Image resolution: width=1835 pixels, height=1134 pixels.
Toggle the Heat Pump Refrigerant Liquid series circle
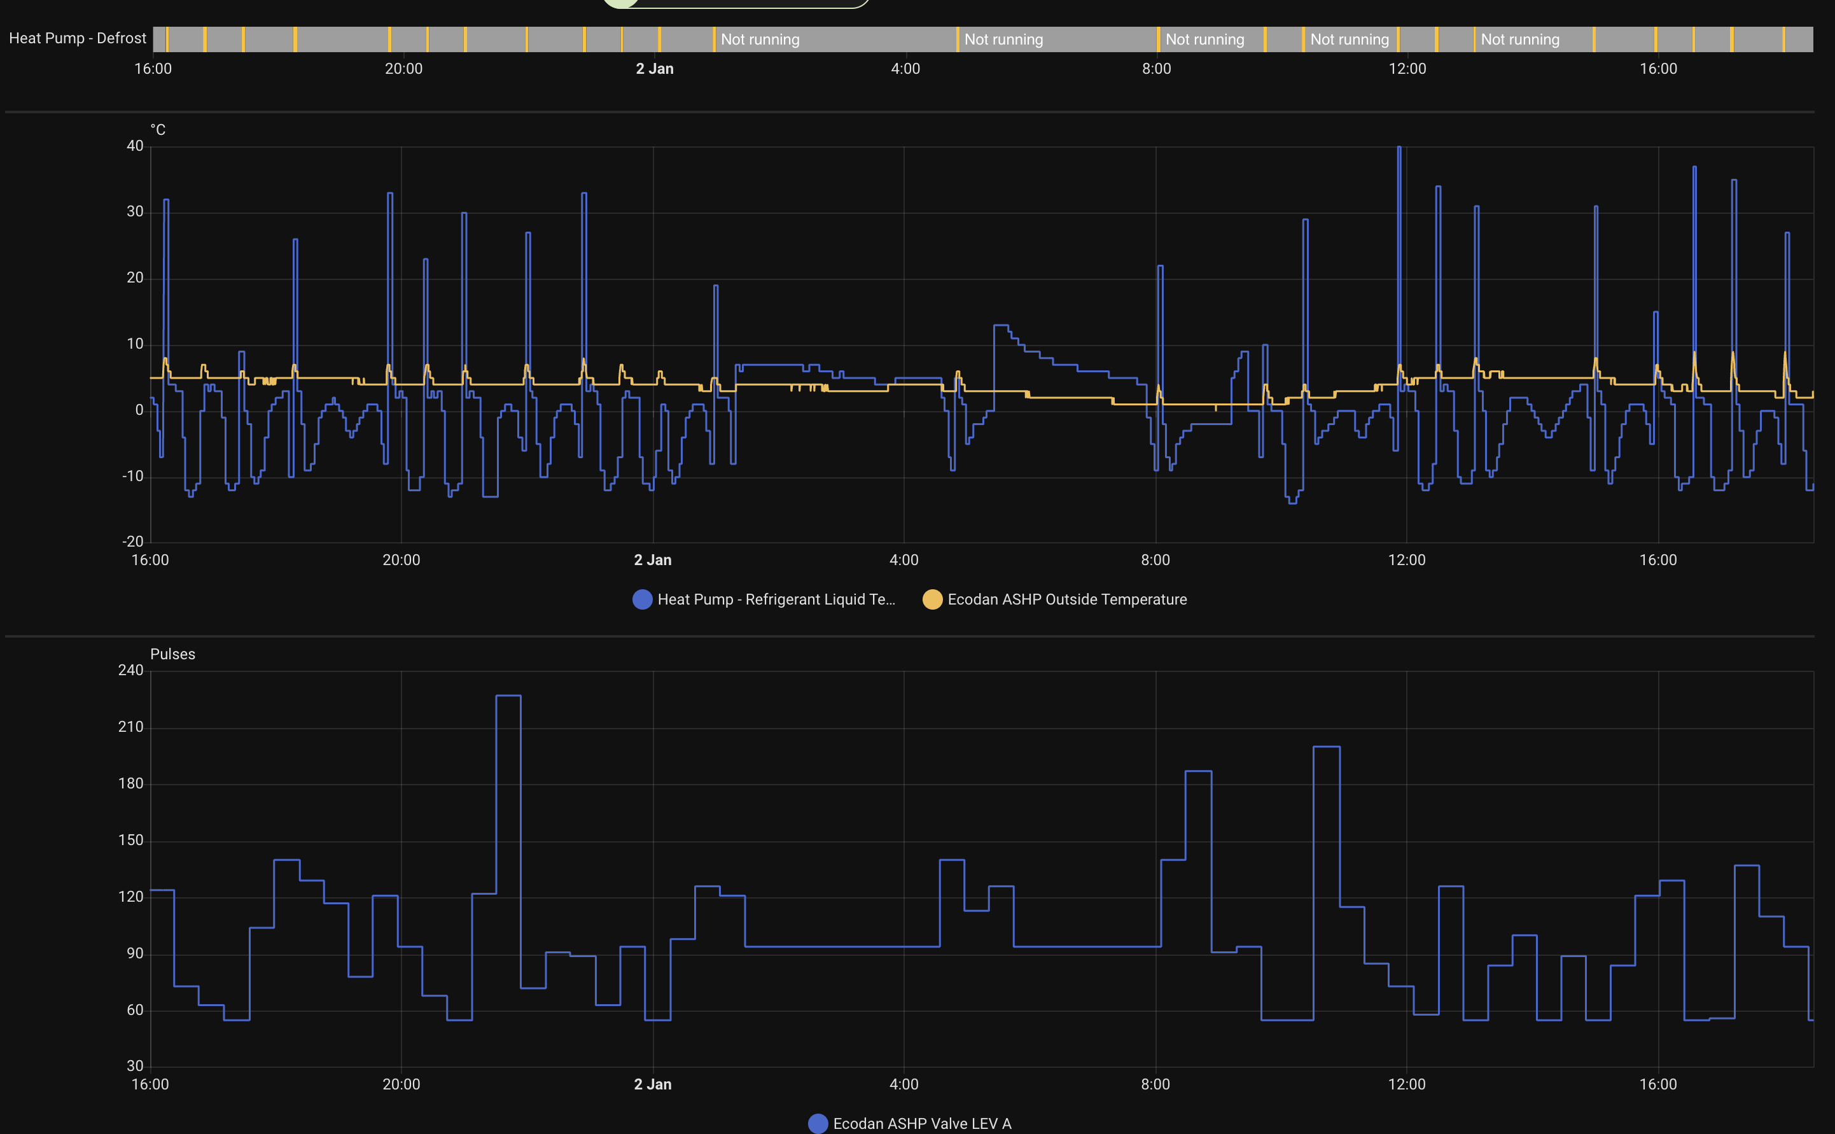click(x=642, y=599)
